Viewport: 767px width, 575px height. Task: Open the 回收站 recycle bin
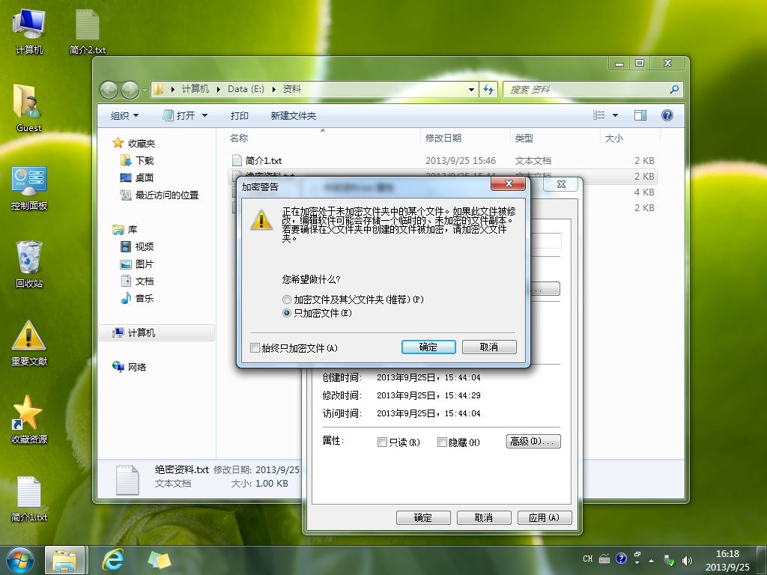[29, 264]
